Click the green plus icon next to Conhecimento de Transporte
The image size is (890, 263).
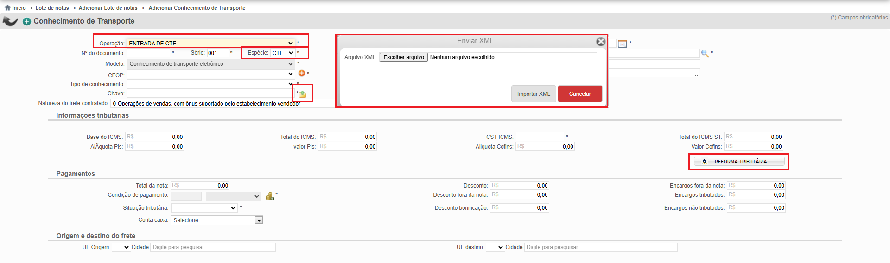[x=27, y=21]
